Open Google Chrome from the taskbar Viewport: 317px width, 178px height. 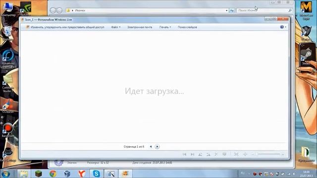pos(53,174)
